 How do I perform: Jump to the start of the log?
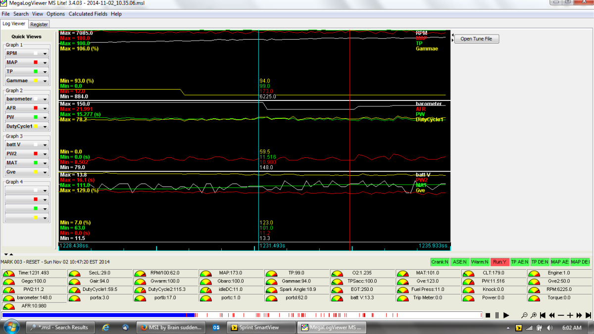click(x=543, y=315)
